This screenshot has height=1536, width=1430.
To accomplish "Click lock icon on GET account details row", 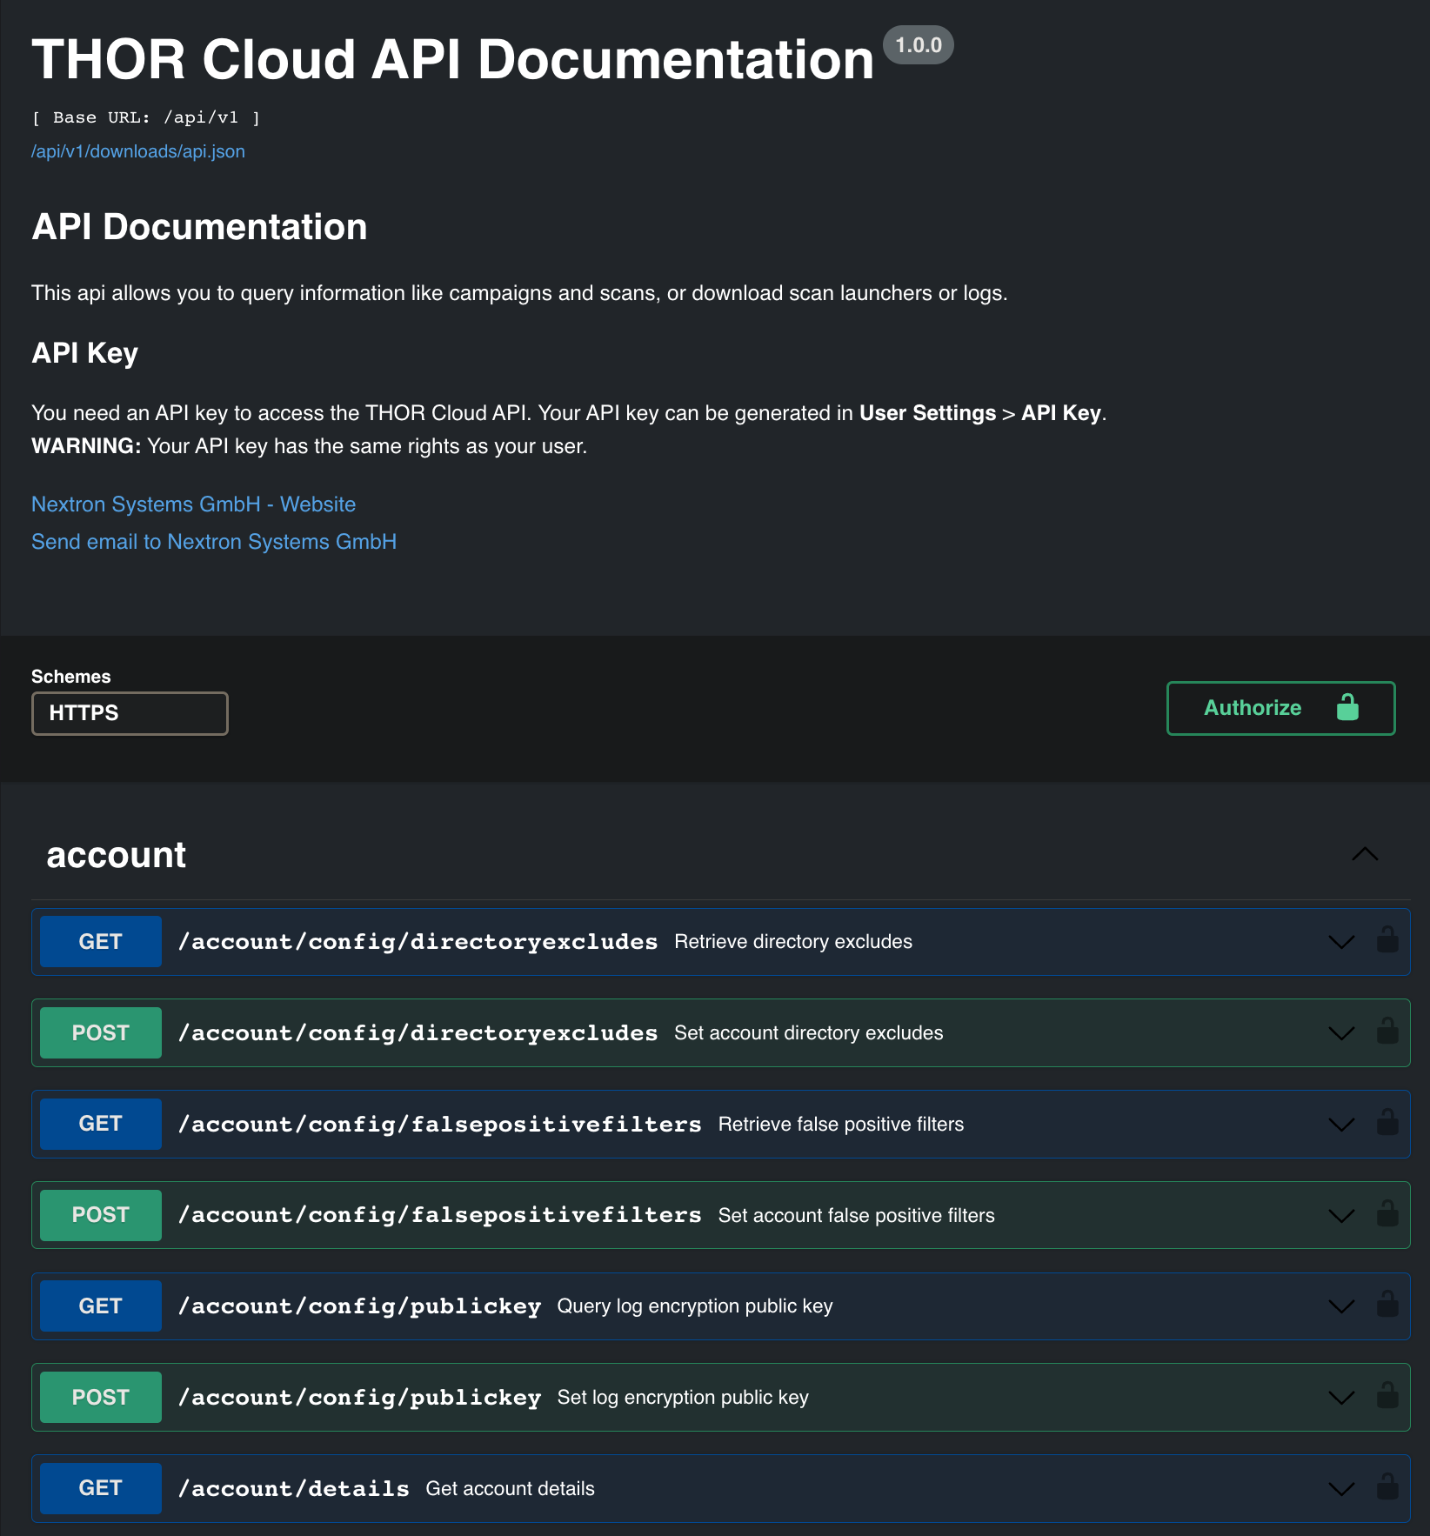I will [1387, 1487].
